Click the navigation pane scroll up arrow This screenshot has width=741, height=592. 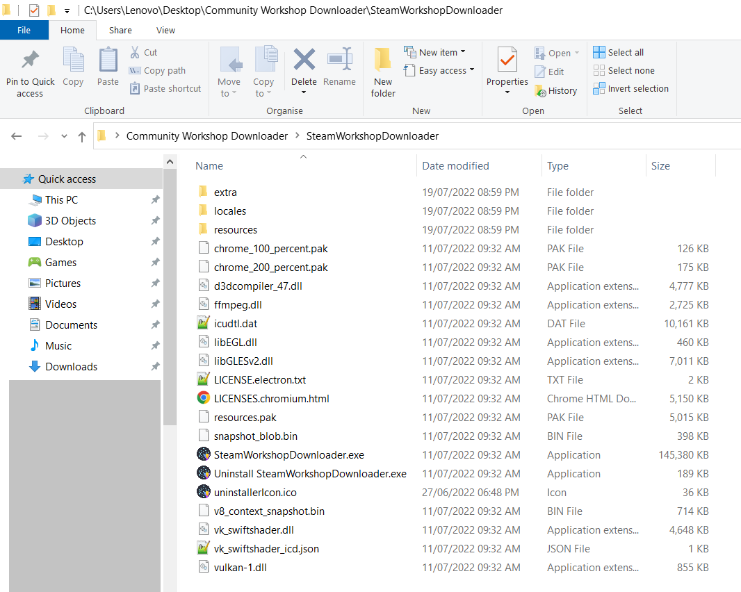(x=170, y=162)
